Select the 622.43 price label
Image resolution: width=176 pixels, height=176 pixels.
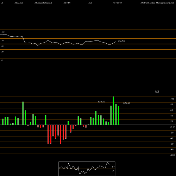point(126,103)
